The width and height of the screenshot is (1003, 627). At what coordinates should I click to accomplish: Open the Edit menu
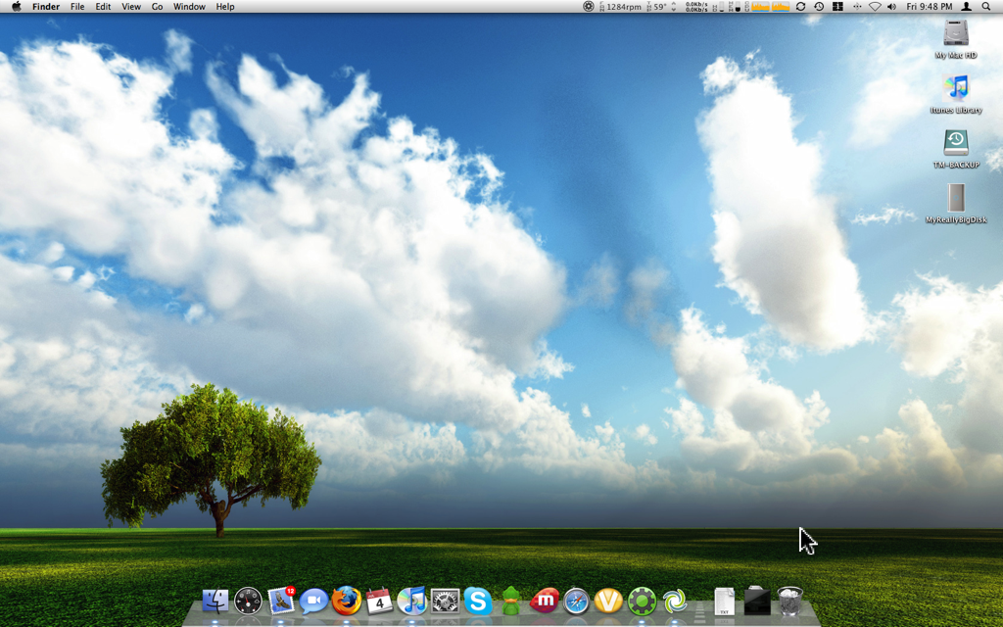point(103,7)
